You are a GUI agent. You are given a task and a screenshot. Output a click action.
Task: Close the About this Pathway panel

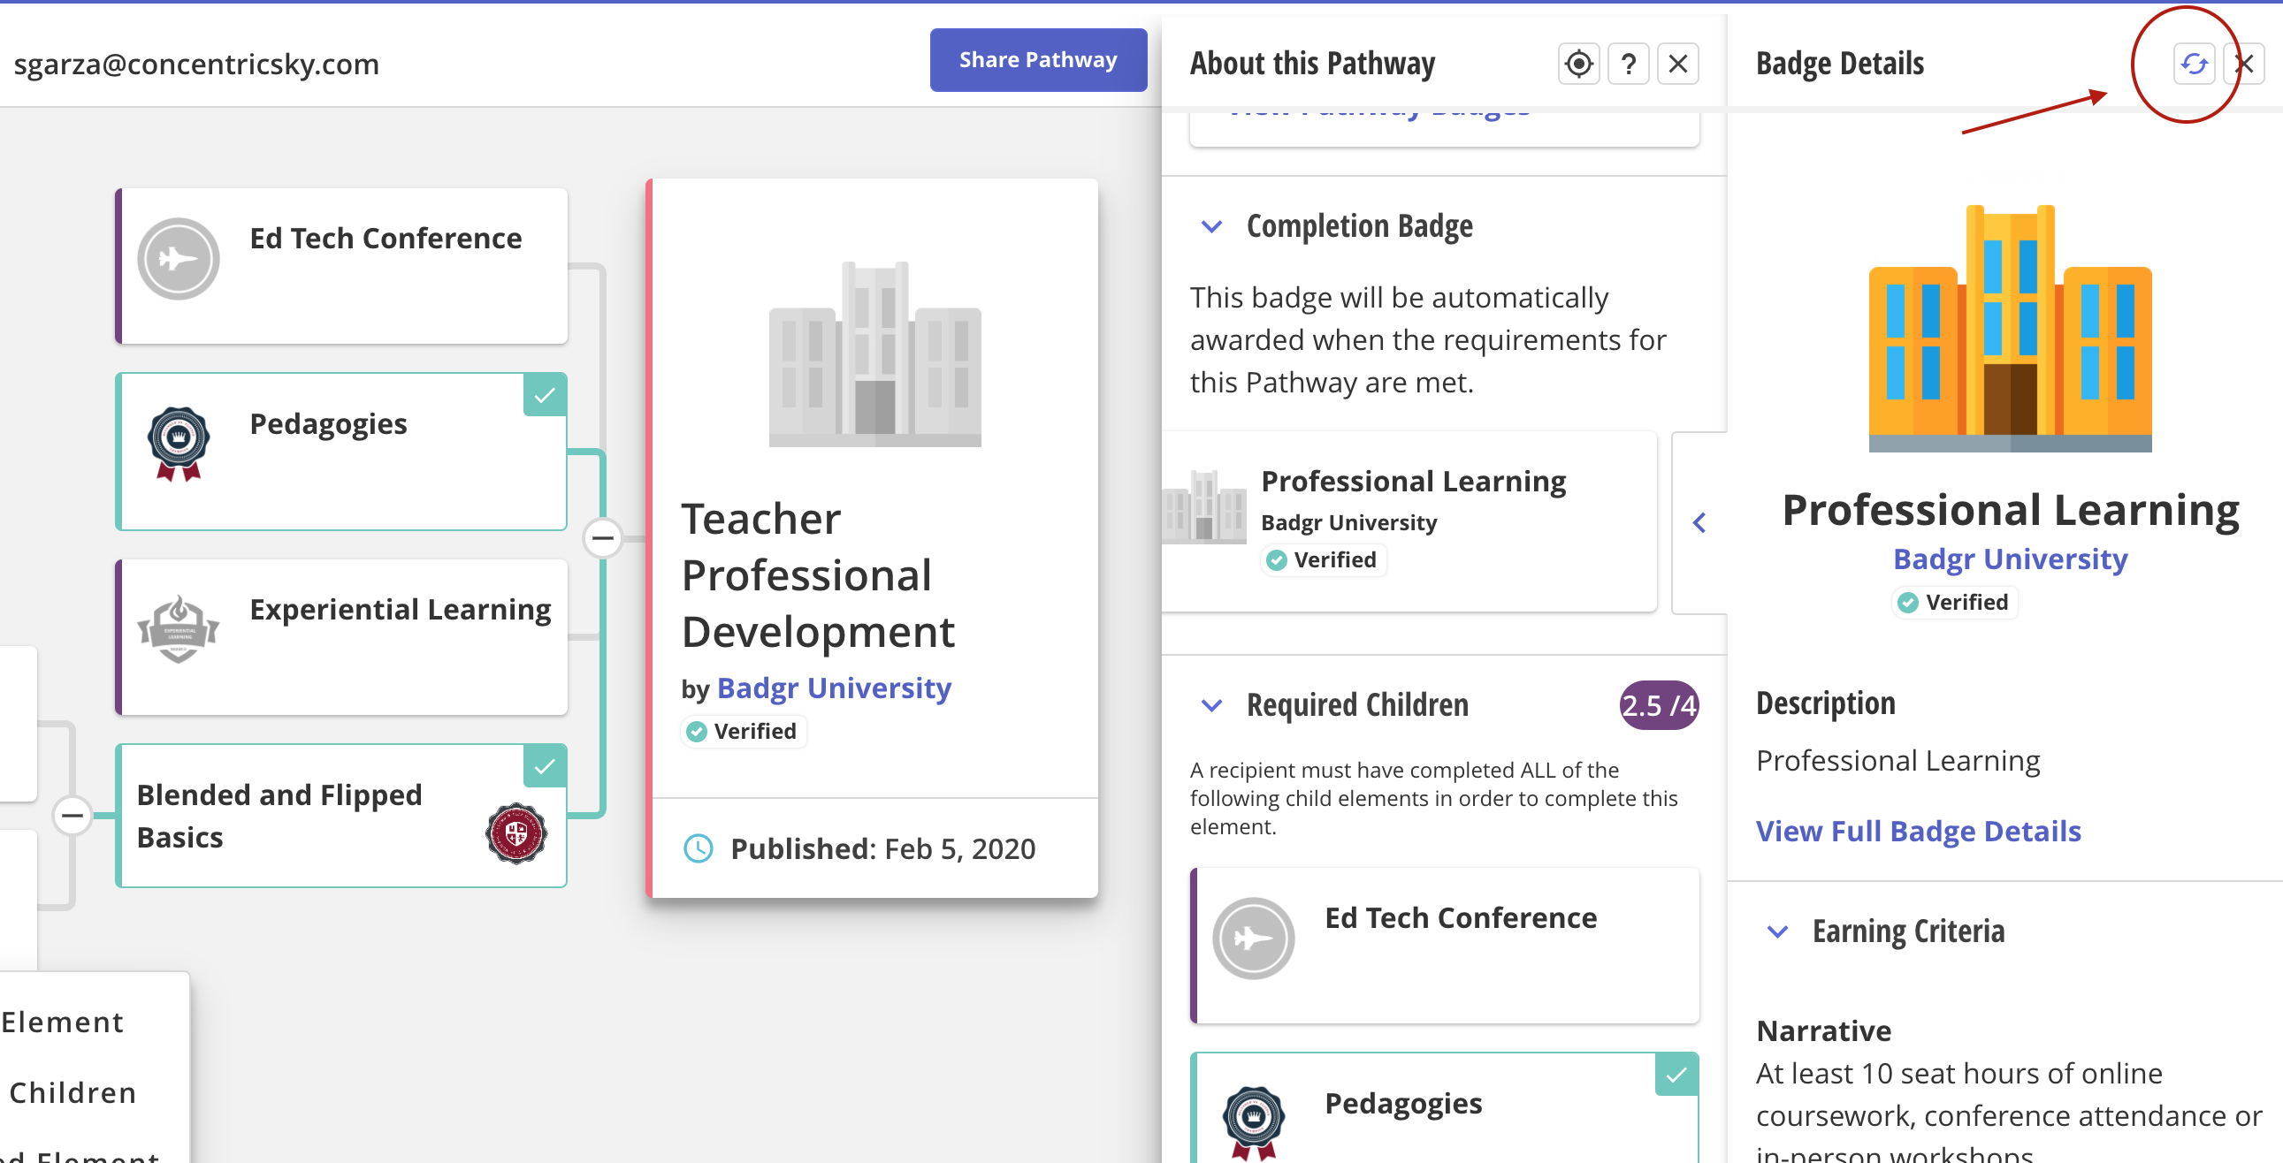click(1676, 64)
